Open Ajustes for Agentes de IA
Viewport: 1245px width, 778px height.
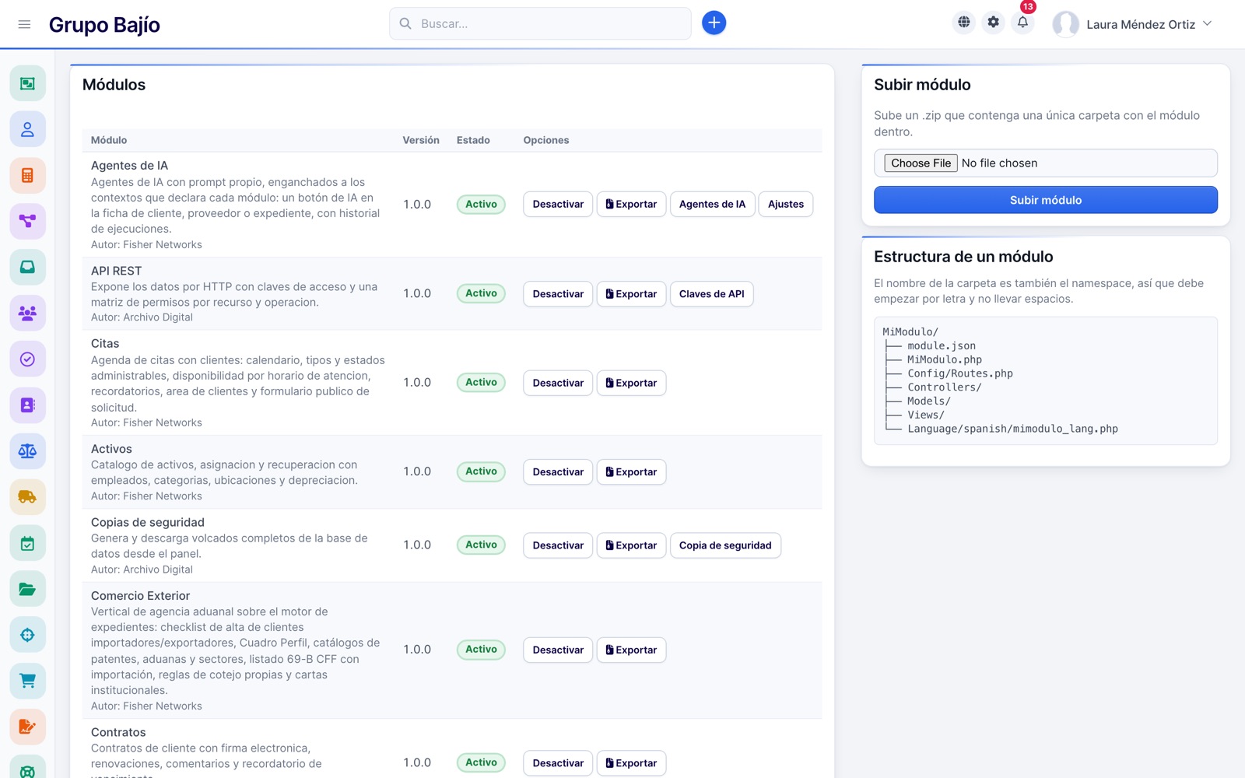(x=785, y=204)
